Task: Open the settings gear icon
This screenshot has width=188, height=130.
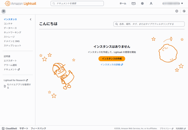Action: (x=142, y=3)
